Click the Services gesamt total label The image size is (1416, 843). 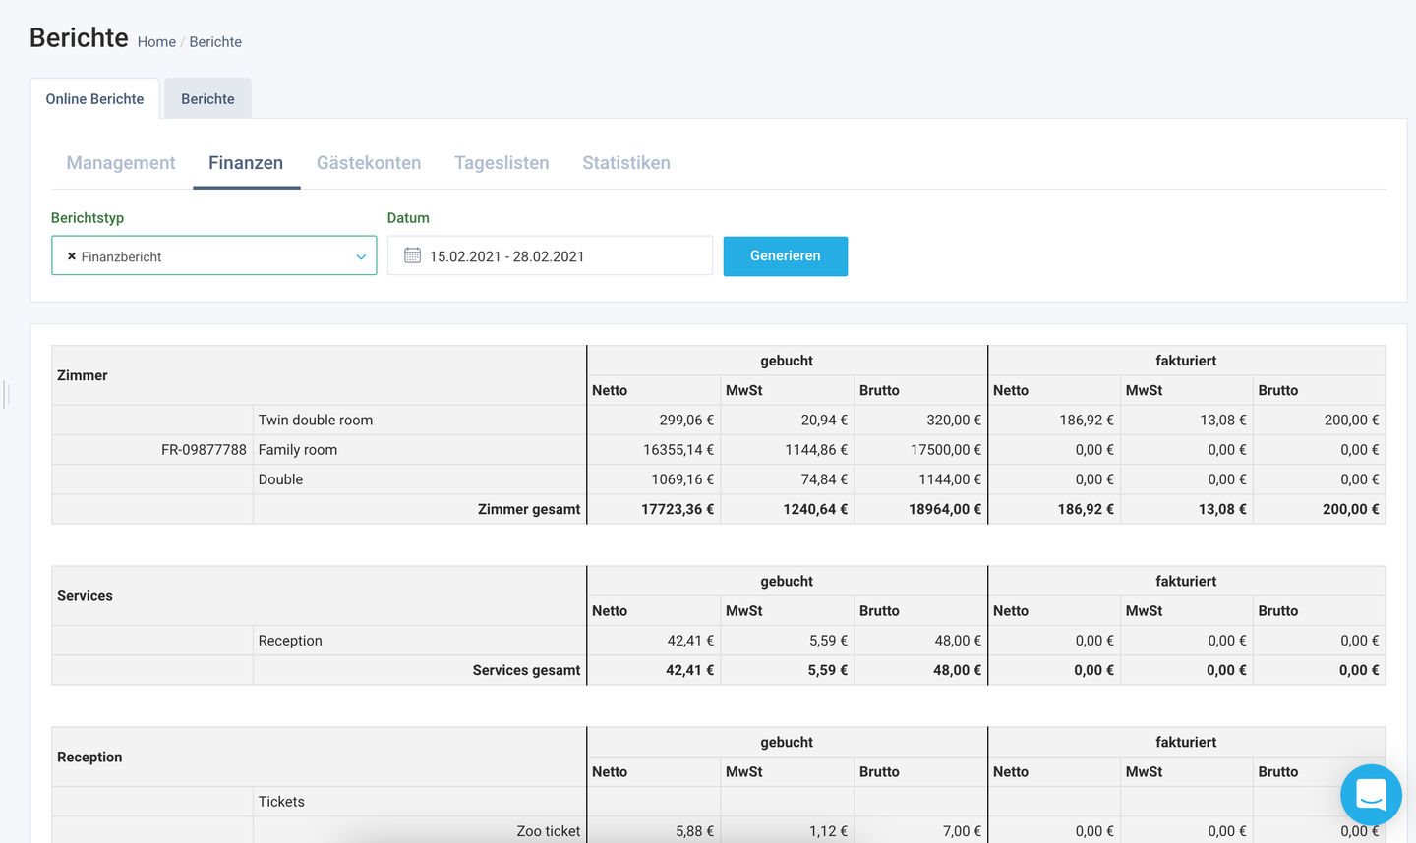click(x=526, y=670)
